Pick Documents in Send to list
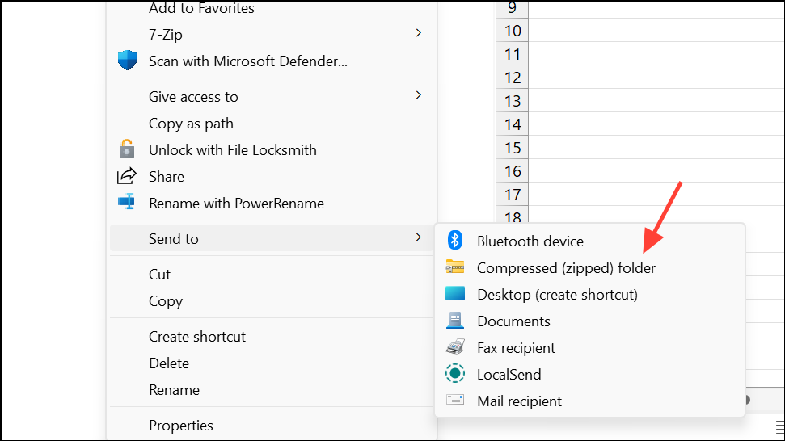Screen dimensions: 785x441 513,321
